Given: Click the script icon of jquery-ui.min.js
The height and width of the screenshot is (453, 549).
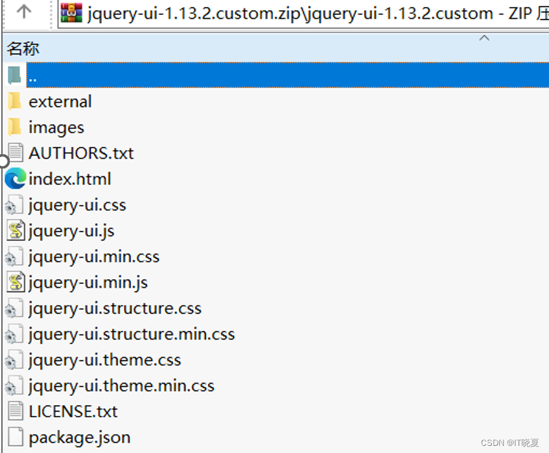Looking at the screenshot, I should tap(16, 282).
